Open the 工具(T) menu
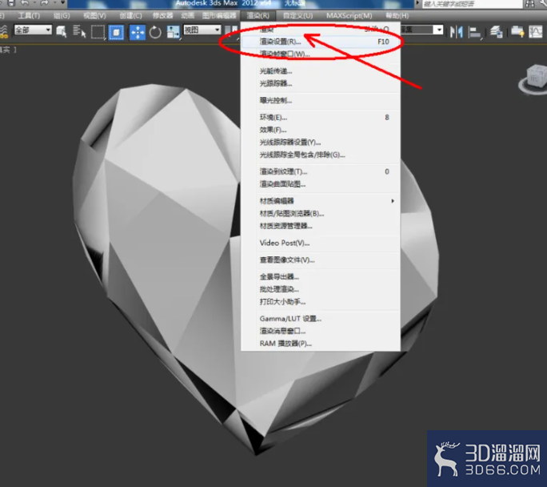 (29, 16)
